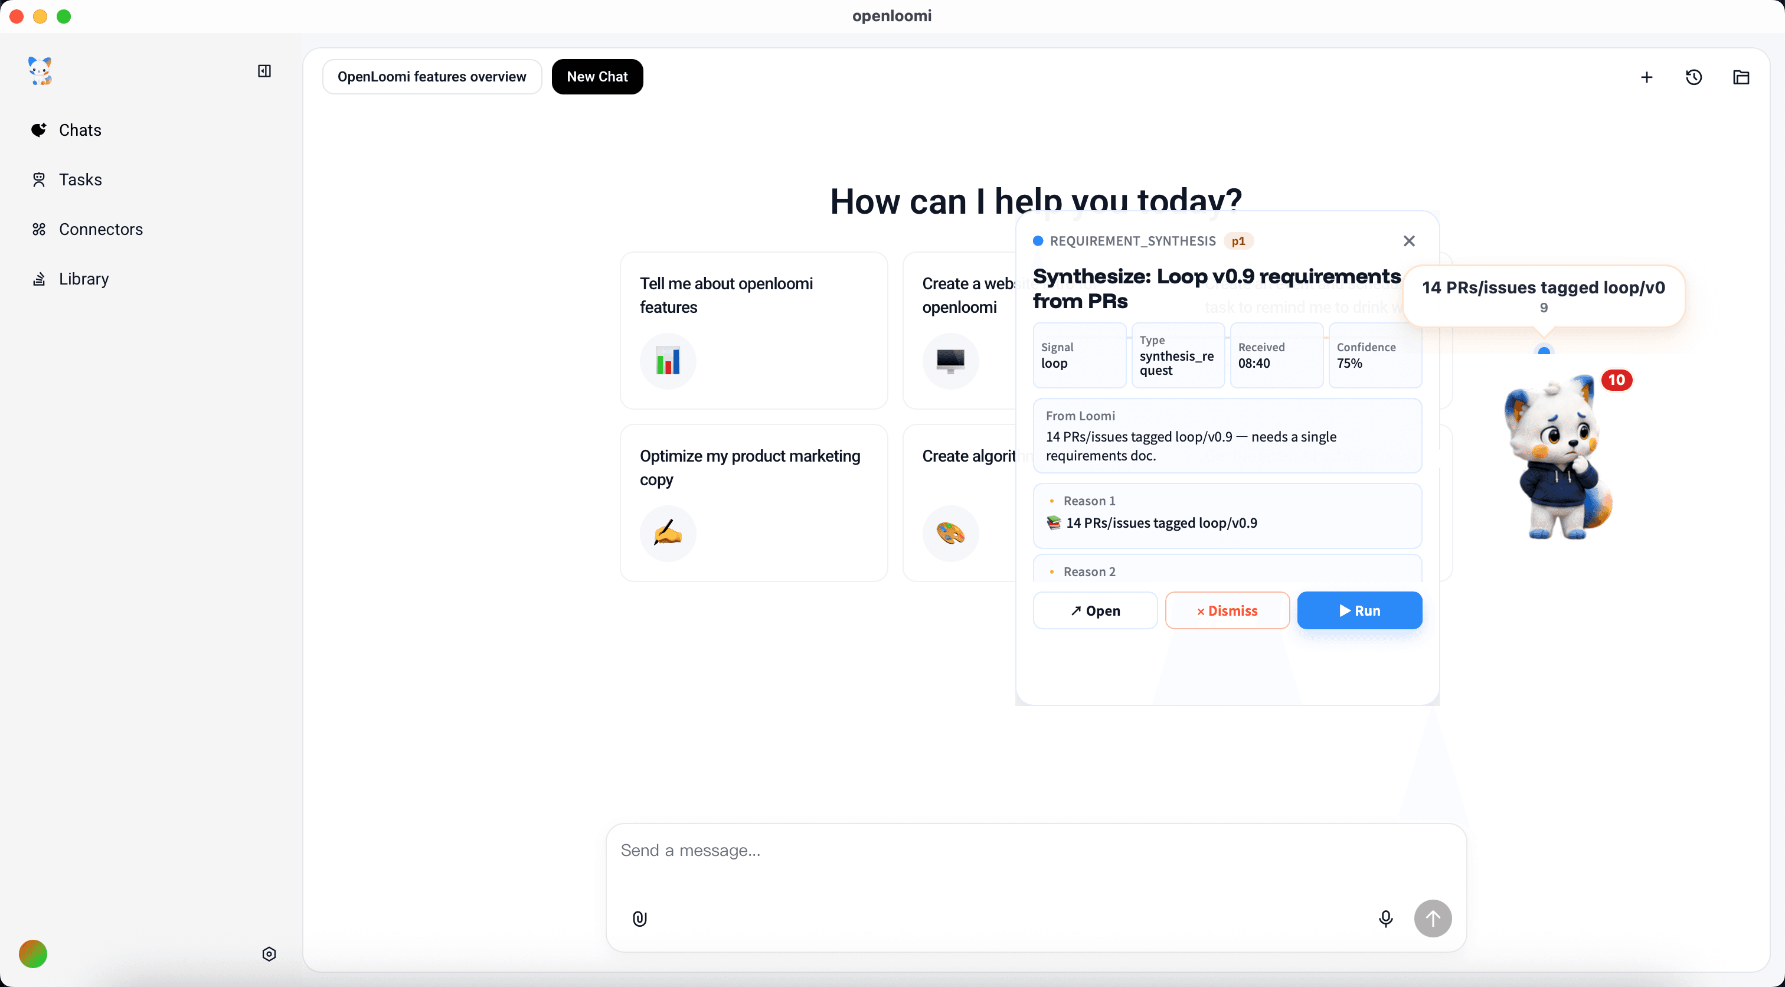Select the 'Create algorit' suggestion card
Viewport: 1785px width, 987px height.
[960, 503]
